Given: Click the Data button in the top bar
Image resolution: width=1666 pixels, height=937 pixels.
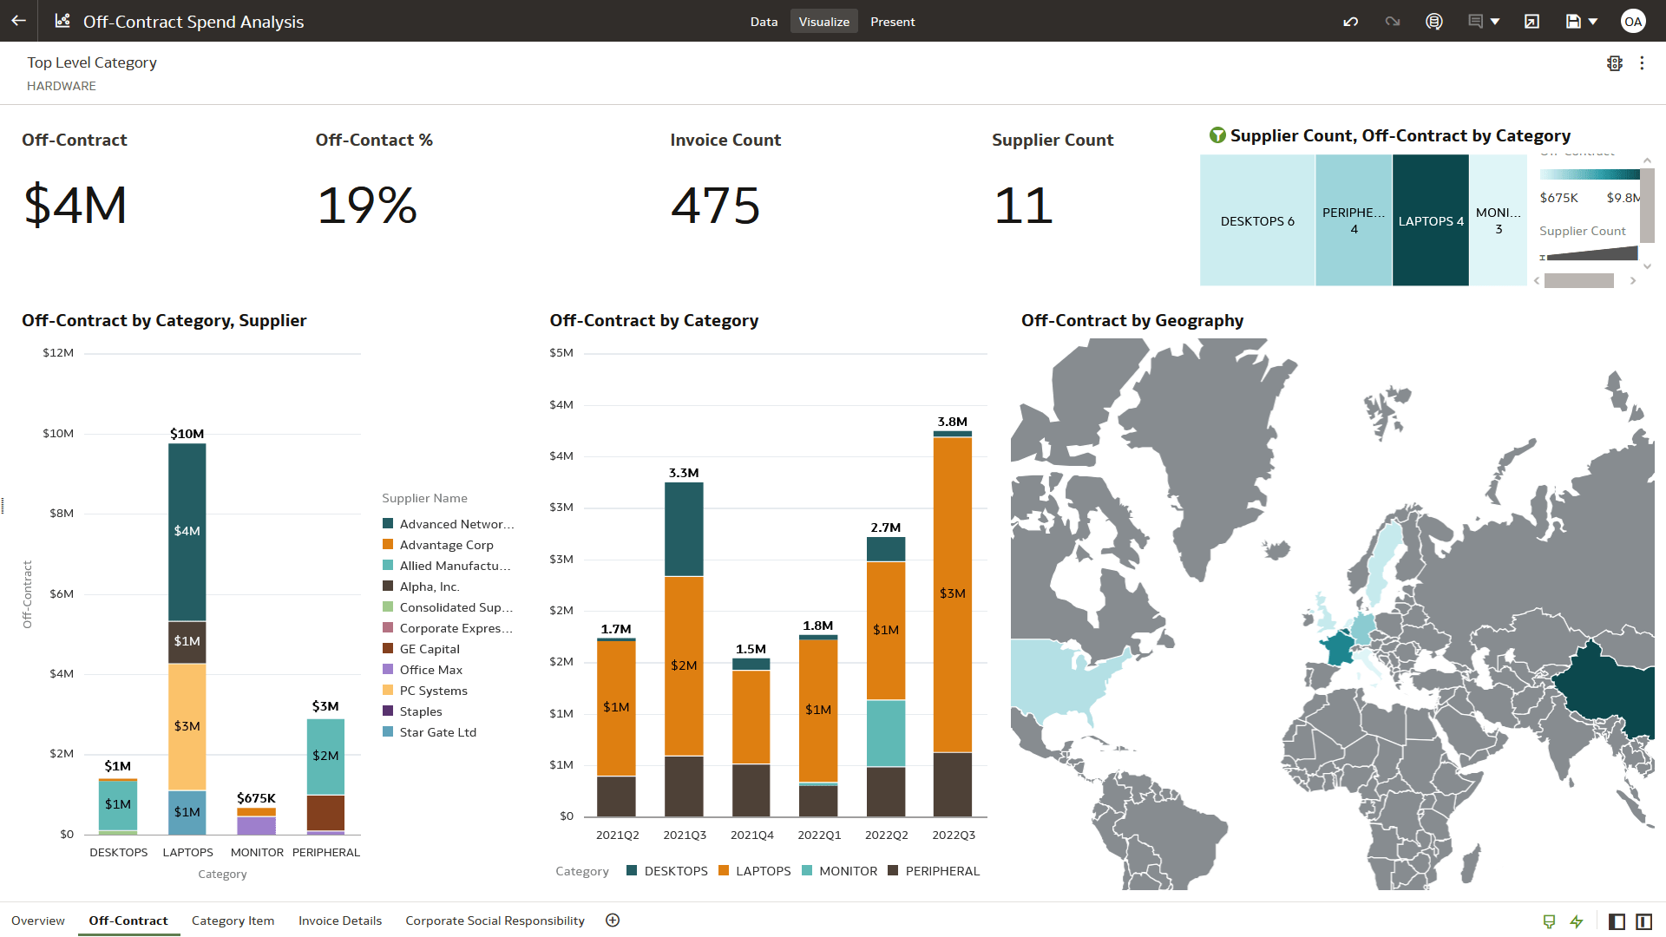Looking at the screenshot, I should point(764,21).
